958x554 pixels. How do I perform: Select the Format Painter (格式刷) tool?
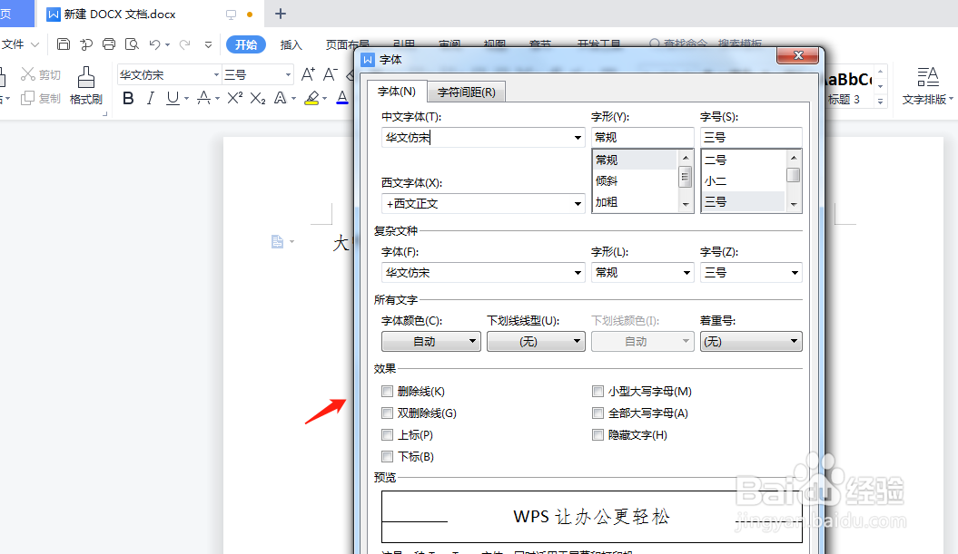click(86, 86)
